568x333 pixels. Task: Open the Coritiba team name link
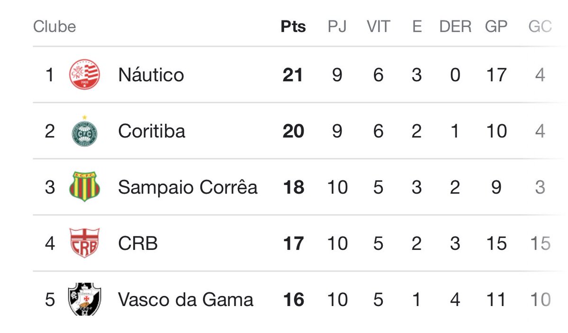click(x=152, y=131)
